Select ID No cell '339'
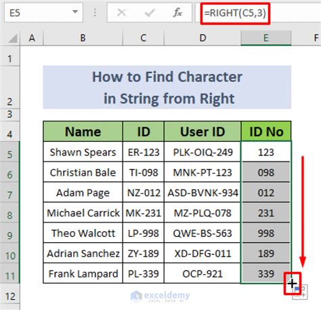The image size is (321, 310). click(x=266, y=273)
